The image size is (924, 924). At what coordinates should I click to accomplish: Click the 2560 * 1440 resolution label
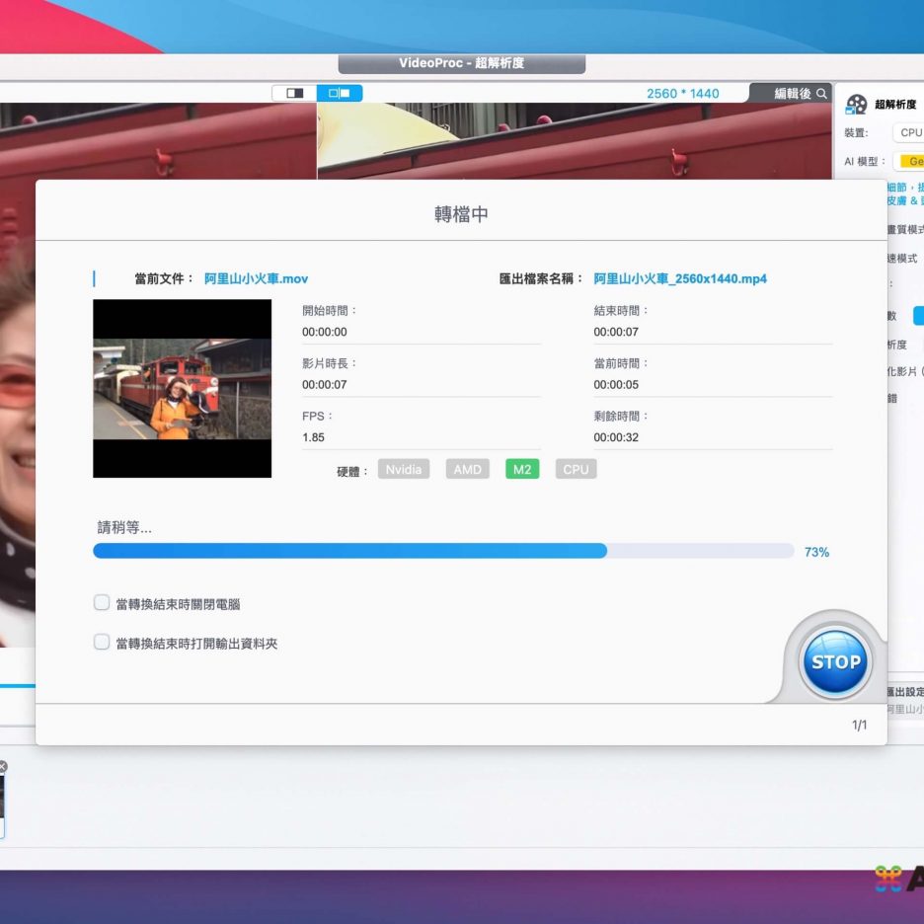pyautogui.click(x=682, y=94)
